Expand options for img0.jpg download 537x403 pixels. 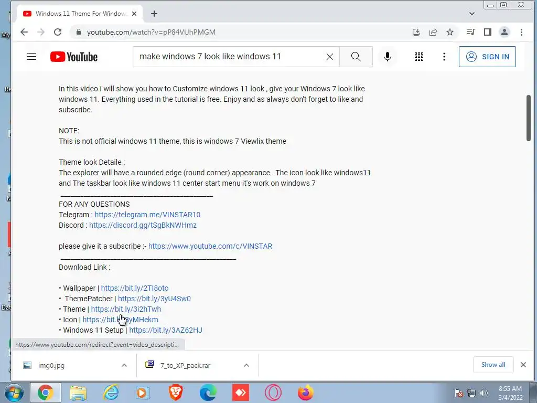click(124, 366)
